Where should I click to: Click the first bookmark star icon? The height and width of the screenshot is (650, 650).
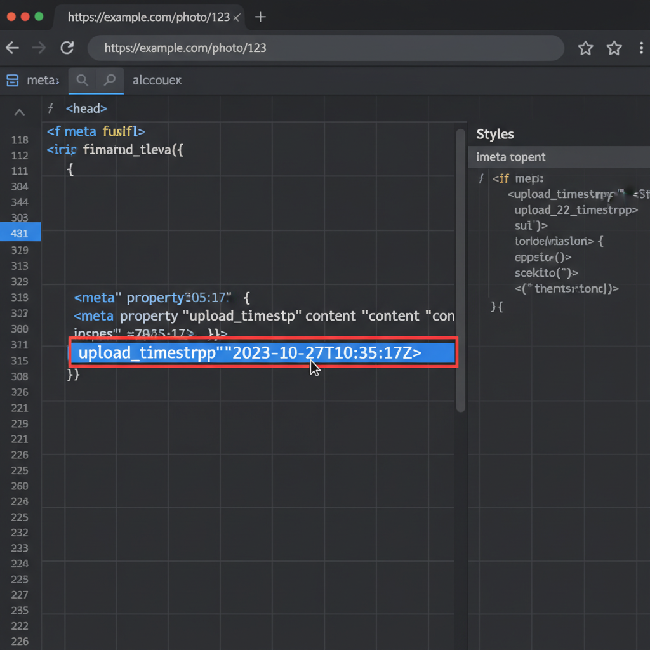point(585,48)
